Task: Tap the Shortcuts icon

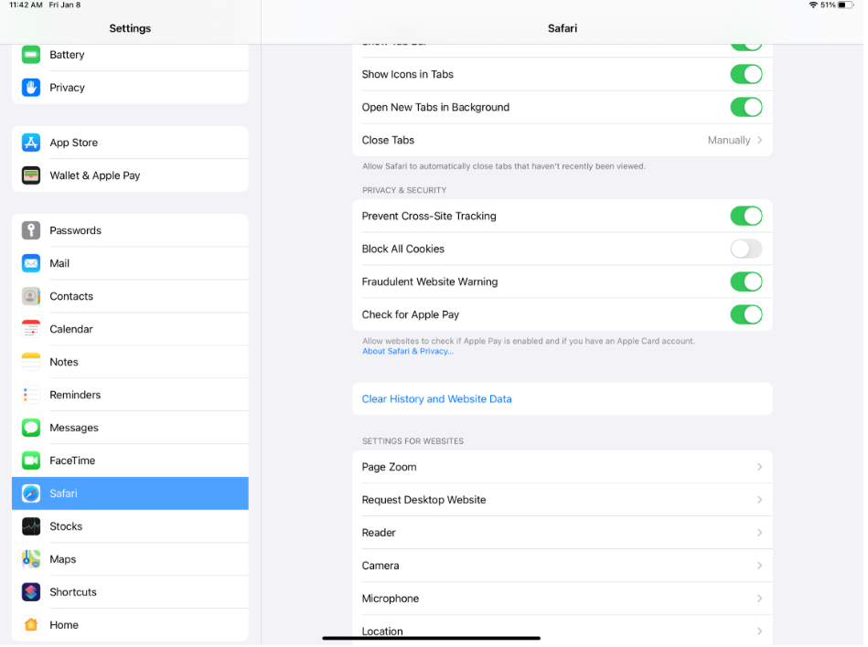Action: point(31,593)
